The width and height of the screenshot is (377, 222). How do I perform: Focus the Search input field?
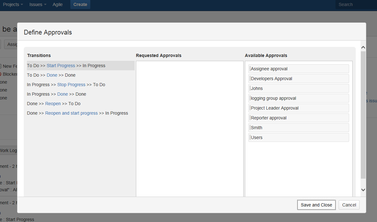click(355, 4)
